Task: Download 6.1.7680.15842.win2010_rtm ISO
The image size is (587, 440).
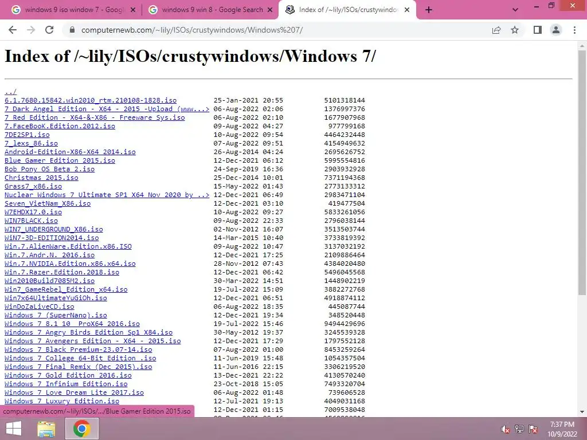Action: 91,100
